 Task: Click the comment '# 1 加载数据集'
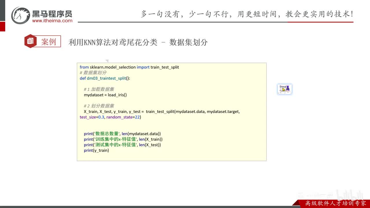[x=99, y=89]
